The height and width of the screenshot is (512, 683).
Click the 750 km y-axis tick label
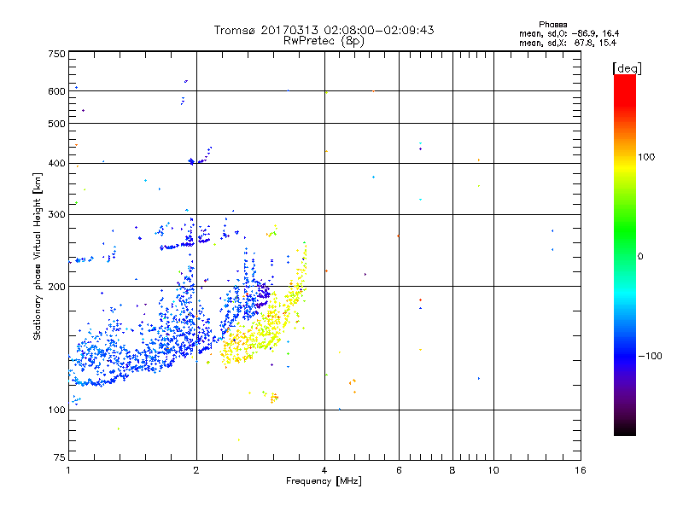coord(56,54)
